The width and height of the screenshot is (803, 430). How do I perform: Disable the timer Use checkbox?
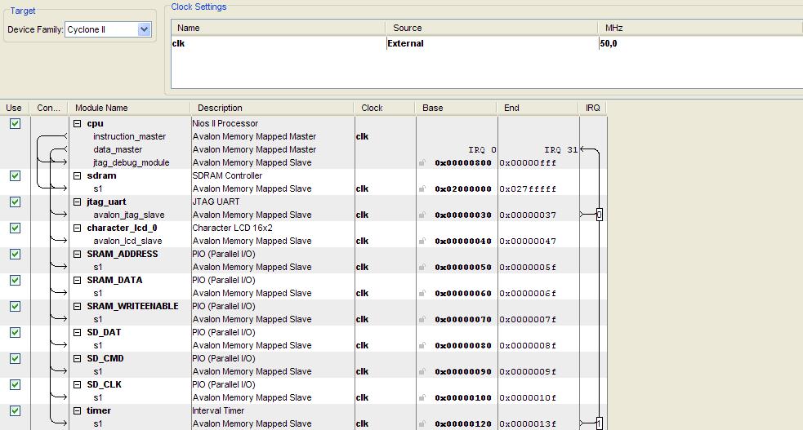click(x=16, y=410)
